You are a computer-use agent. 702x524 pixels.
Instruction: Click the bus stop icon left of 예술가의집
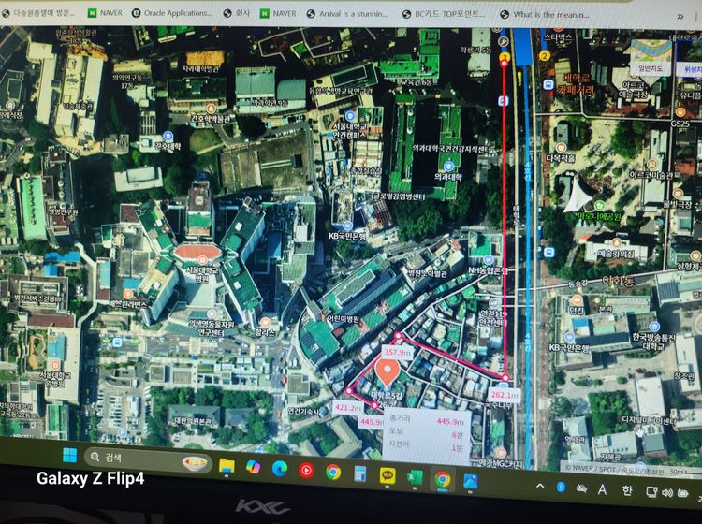tap(548, 253)
